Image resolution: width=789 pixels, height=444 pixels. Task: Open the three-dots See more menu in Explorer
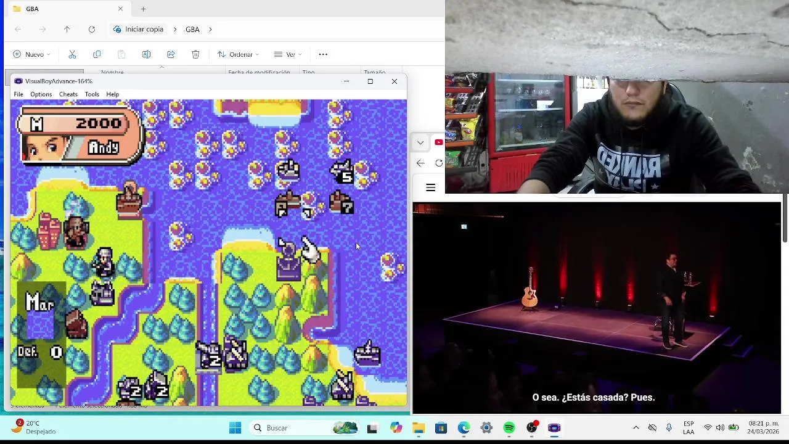pos(323,54)
